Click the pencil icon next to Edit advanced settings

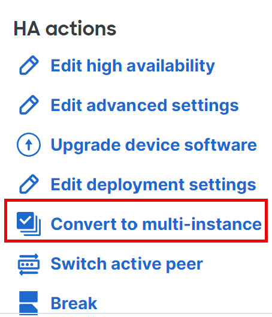[29, 104]
